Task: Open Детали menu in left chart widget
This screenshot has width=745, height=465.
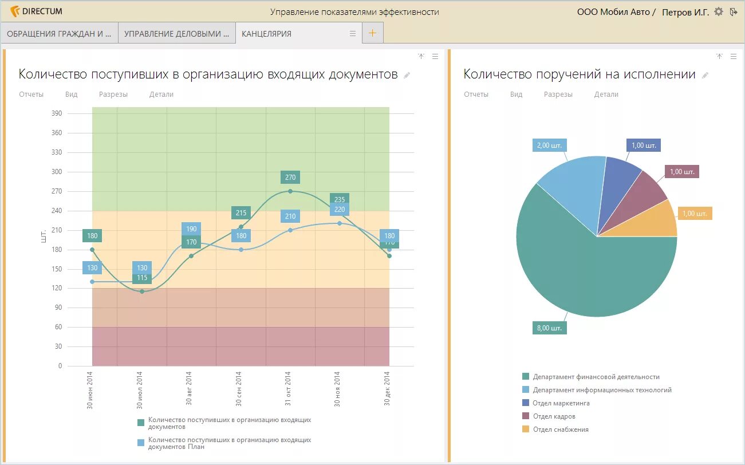Action: (161, 94)
